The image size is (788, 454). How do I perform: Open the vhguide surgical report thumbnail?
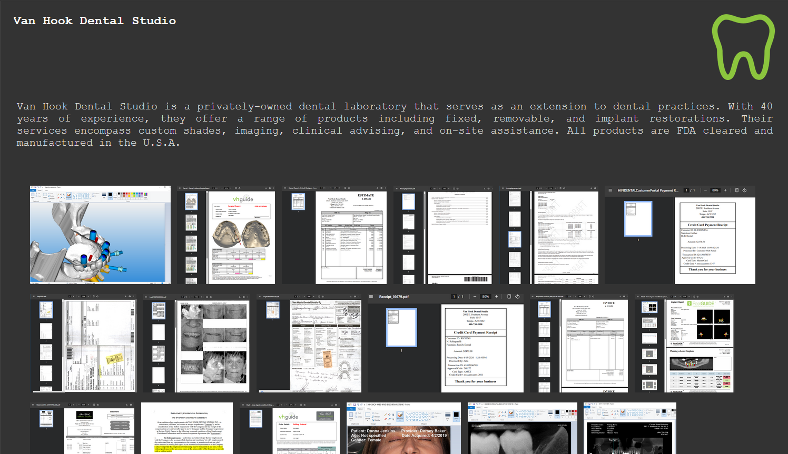click(x=226, y=235)
